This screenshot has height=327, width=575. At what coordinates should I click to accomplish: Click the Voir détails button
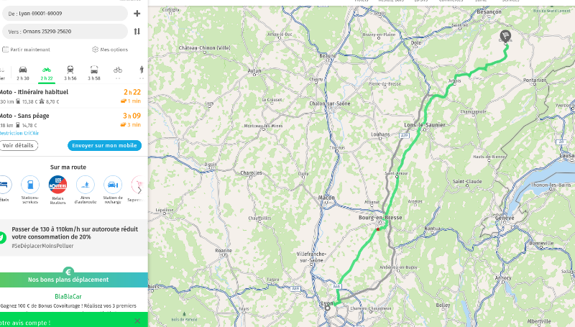pos(19,146)
